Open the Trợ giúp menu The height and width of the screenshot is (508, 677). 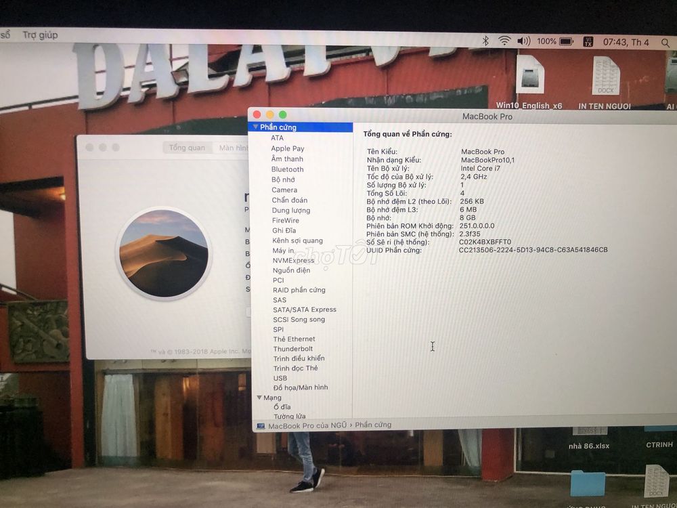point(40,35)
